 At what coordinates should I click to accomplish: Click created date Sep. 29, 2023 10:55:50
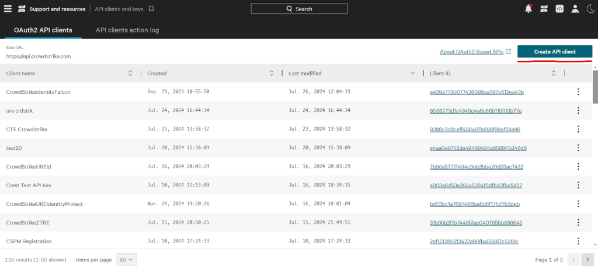178,92
